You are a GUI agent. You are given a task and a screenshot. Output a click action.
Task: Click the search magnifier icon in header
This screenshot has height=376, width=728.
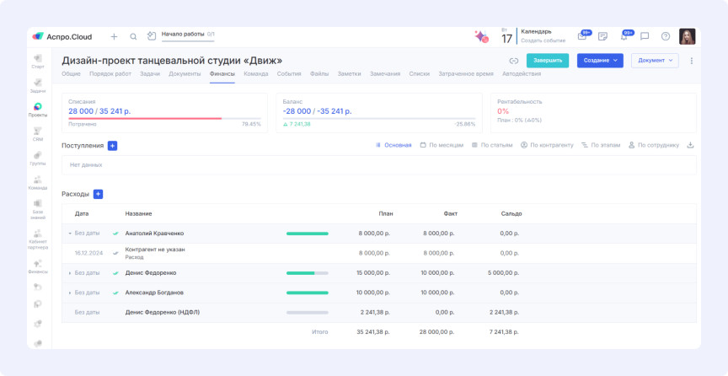(133, 37)
